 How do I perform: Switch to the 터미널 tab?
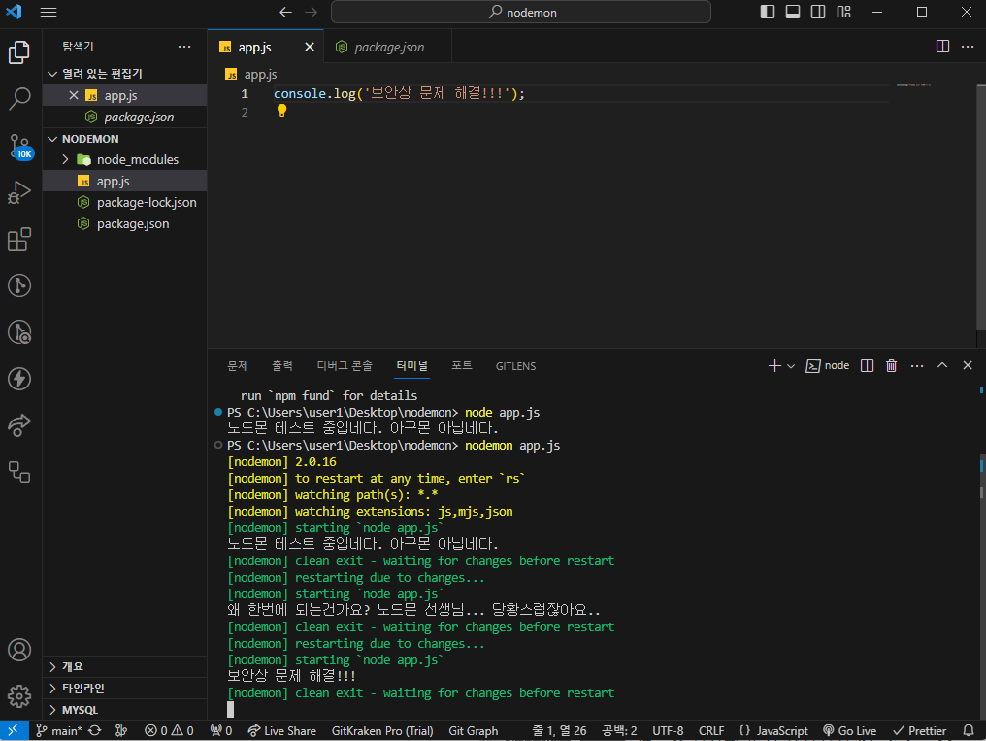412,366
